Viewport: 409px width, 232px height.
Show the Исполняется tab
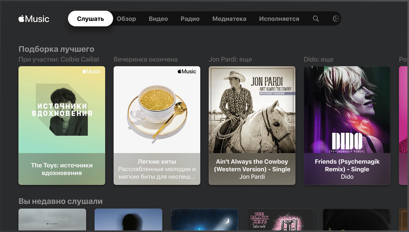pos(279,19)
